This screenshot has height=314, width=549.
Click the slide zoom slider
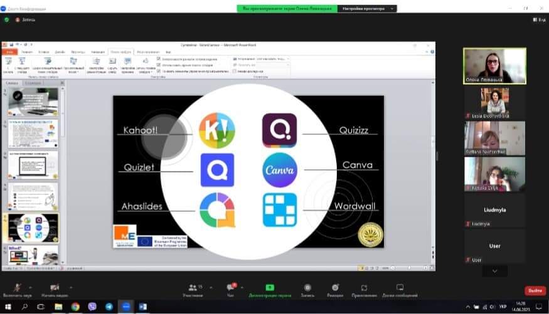[x=408, y=268]
